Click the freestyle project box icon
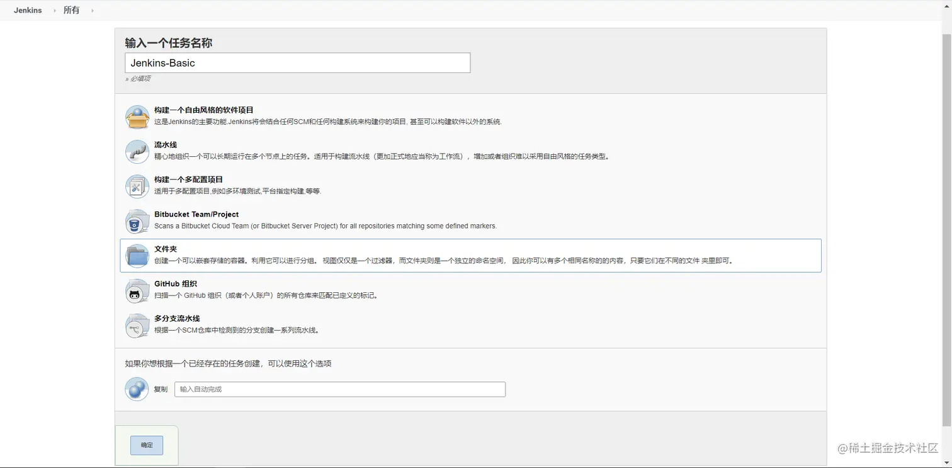952x468 pixels. (x=137, y=117)
